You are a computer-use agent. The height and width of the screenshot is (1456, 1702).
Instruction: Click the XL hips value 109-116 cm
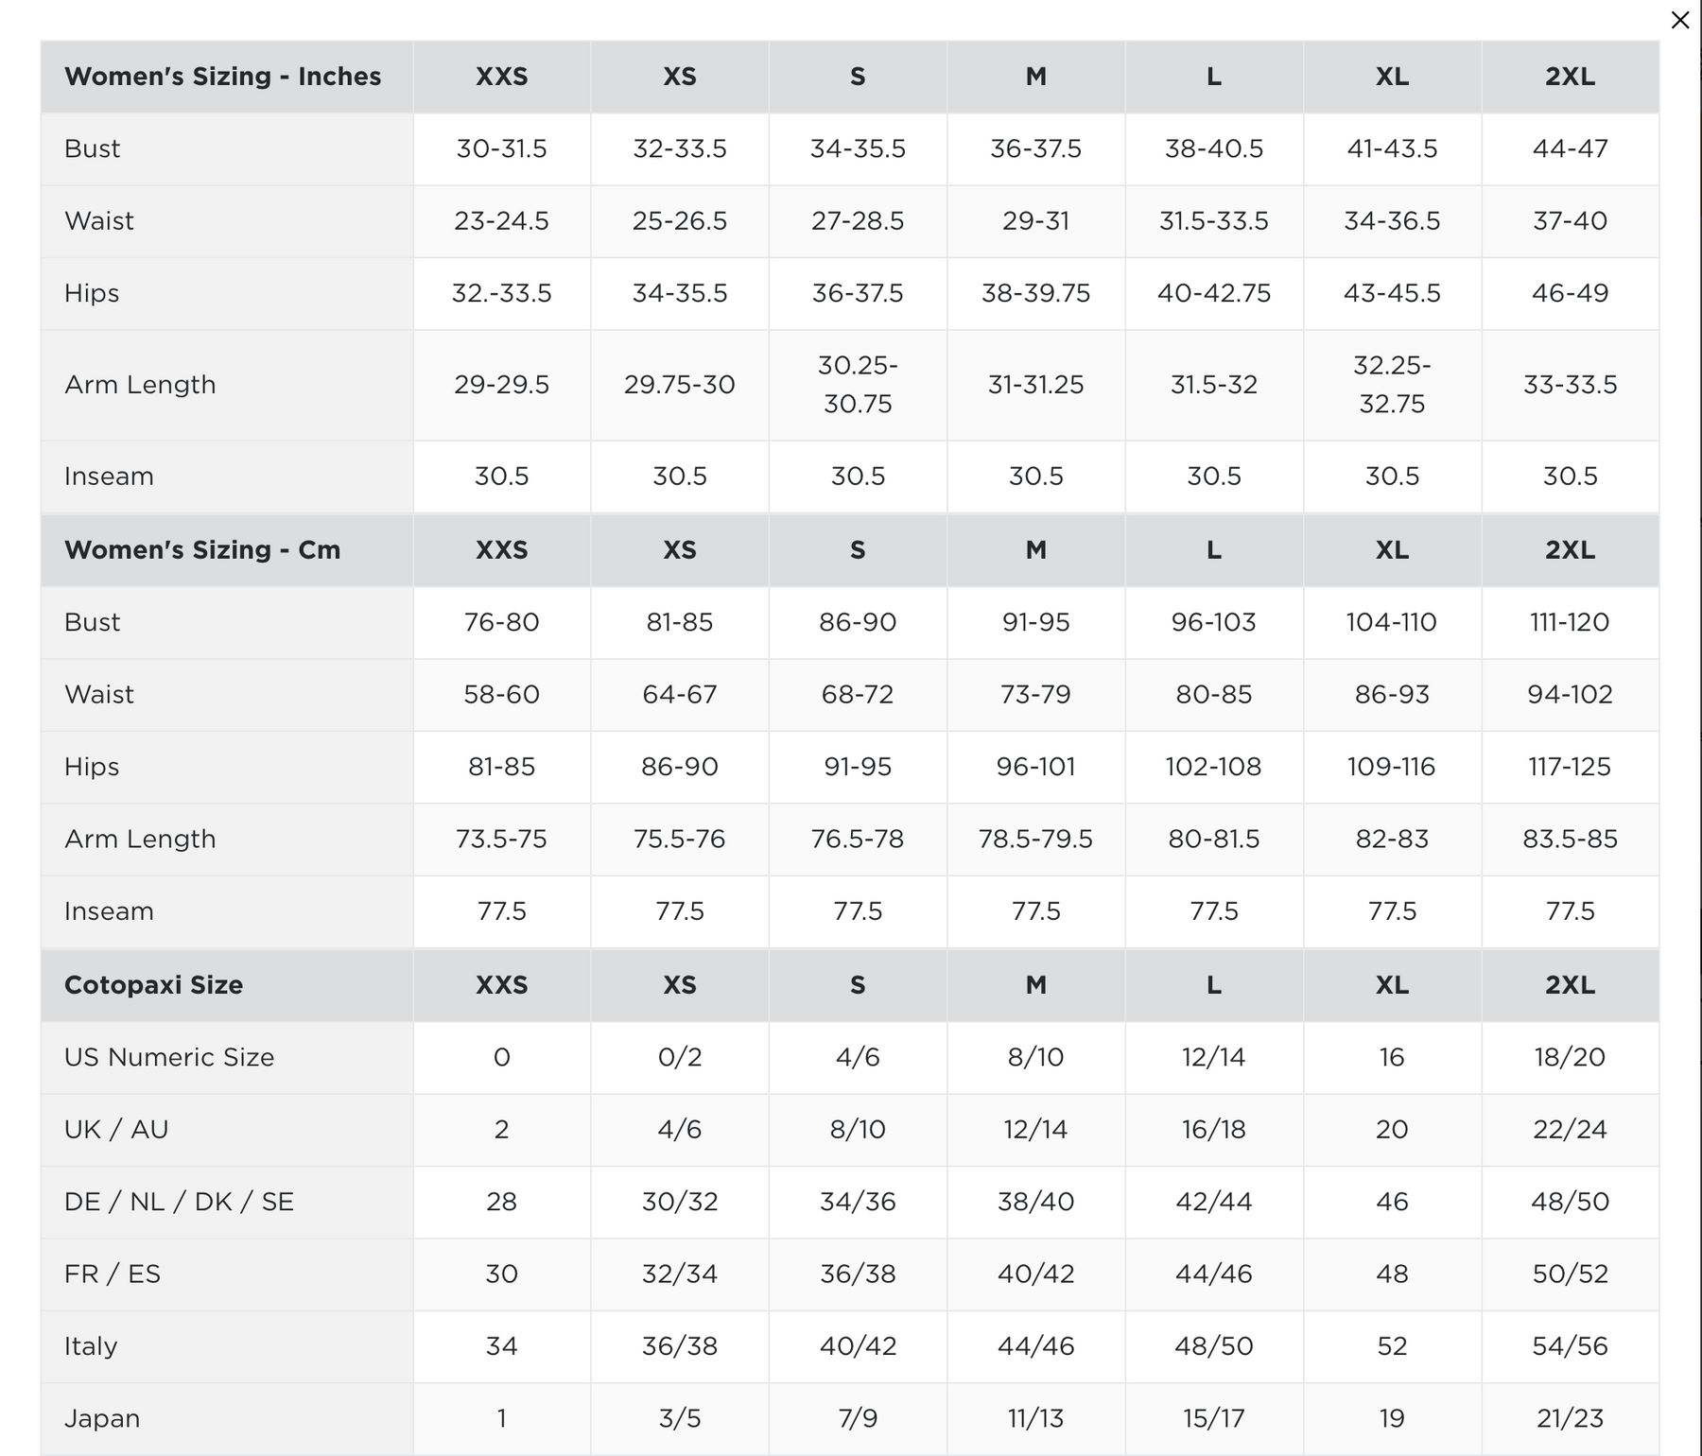click(1391, 767)
